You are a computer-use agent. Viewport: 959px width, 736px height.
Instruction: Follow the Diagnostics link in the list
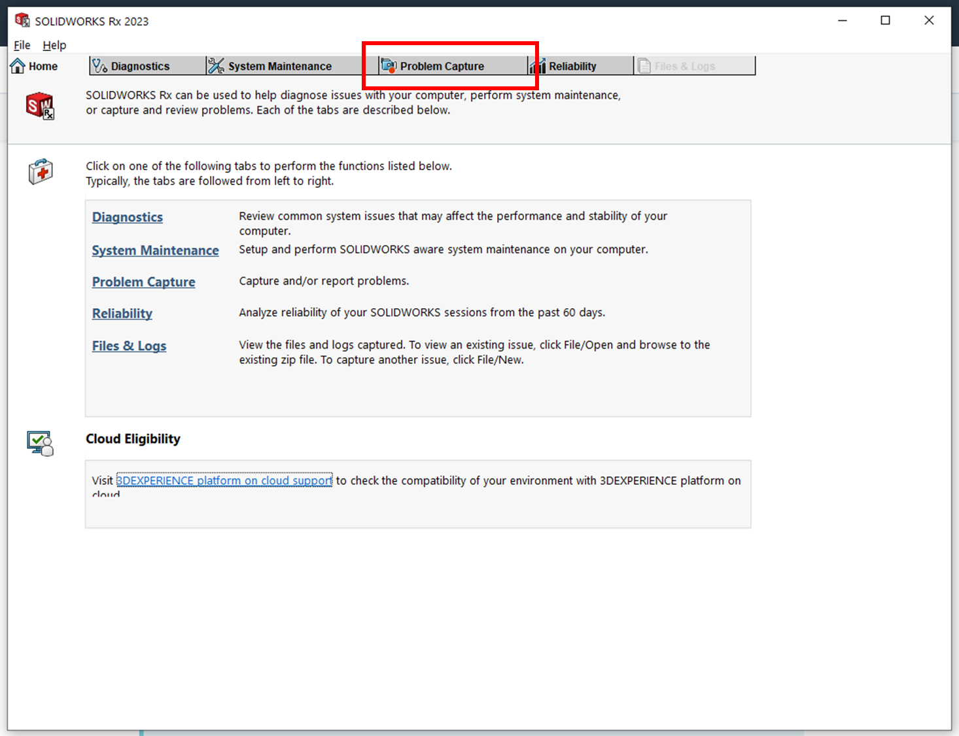pyautogui.click(x=128, y=217)
